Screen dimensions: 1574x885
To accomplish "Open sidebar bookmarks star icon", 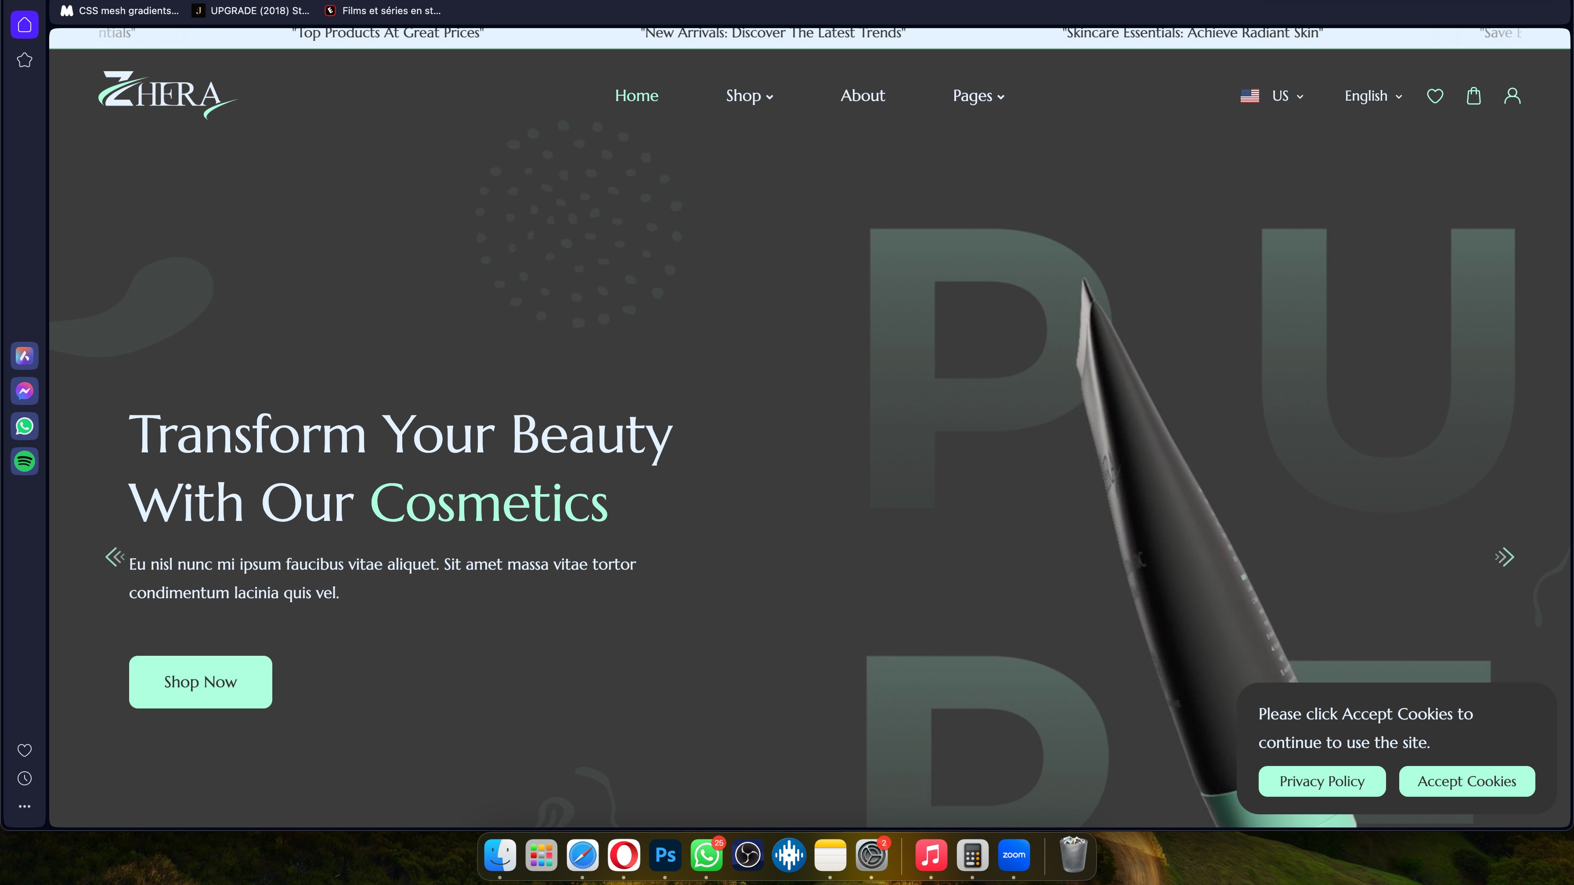I will (x=25, y=60).
